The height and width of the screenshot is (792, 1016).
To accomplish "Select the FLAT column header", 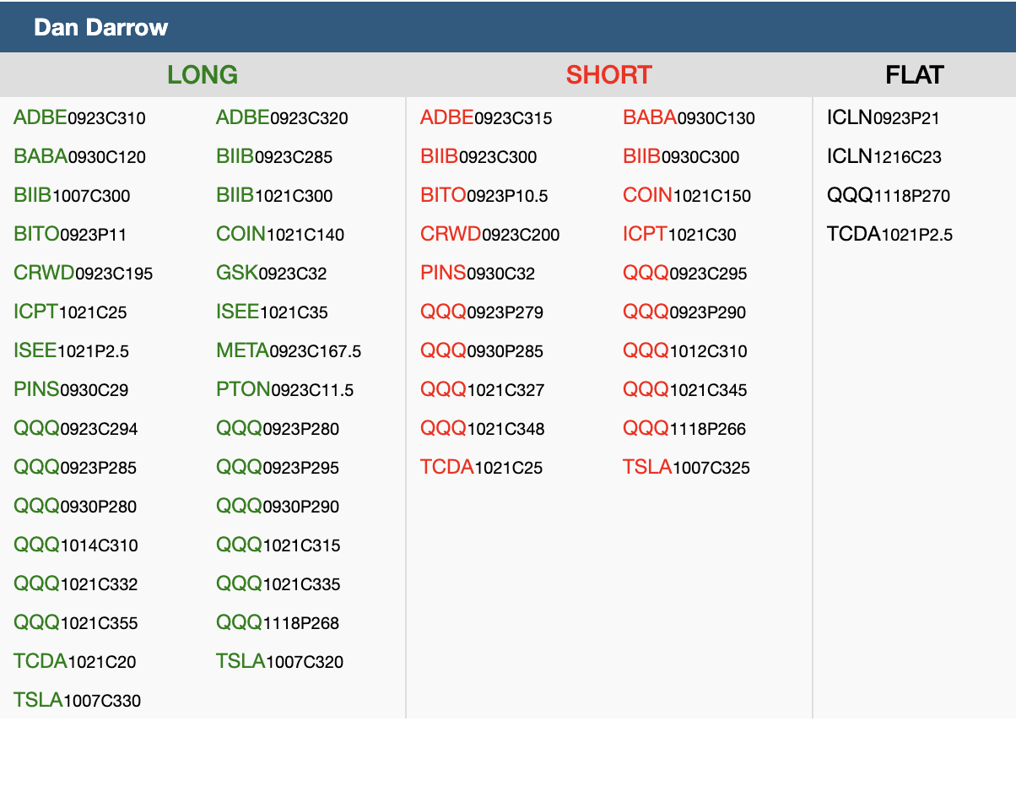I will (x=914, y=75).
